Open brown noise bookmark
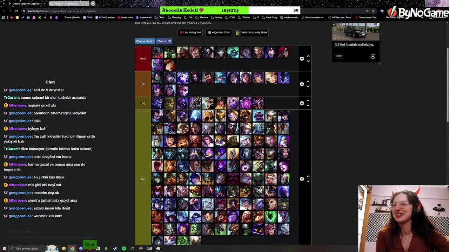Image resolution: width=449 pixels, height=252 pixels. [x=126, y=17]
